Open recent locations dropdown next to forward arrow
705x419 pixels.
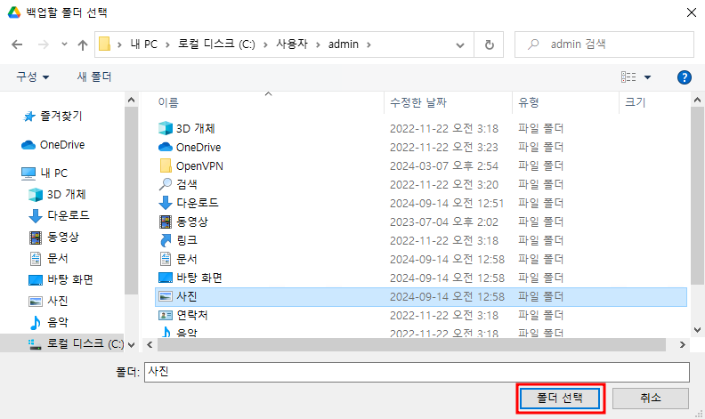(x=63, y=44)
